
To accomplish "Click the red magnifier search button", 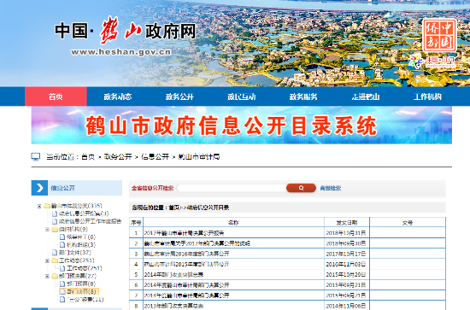I will tap(301, 188).
